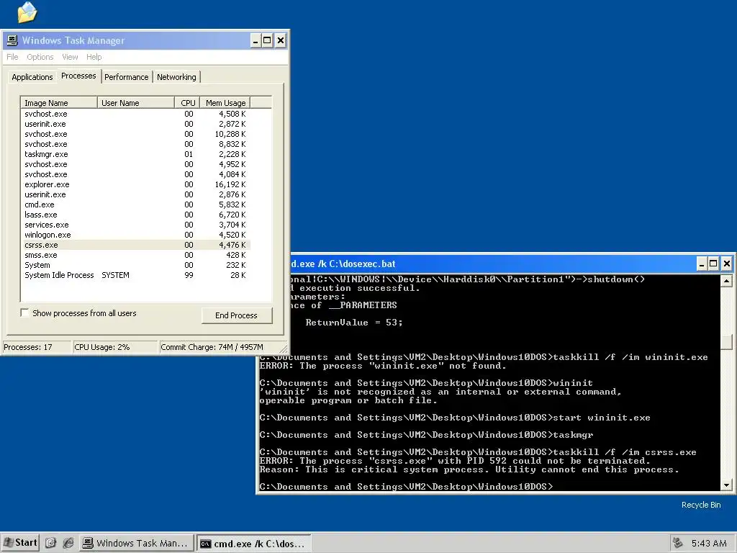The height and width of the screenshot is (553, 737).
Task: Launch Internet Explorer from quick launch
Action: [68, 543]
